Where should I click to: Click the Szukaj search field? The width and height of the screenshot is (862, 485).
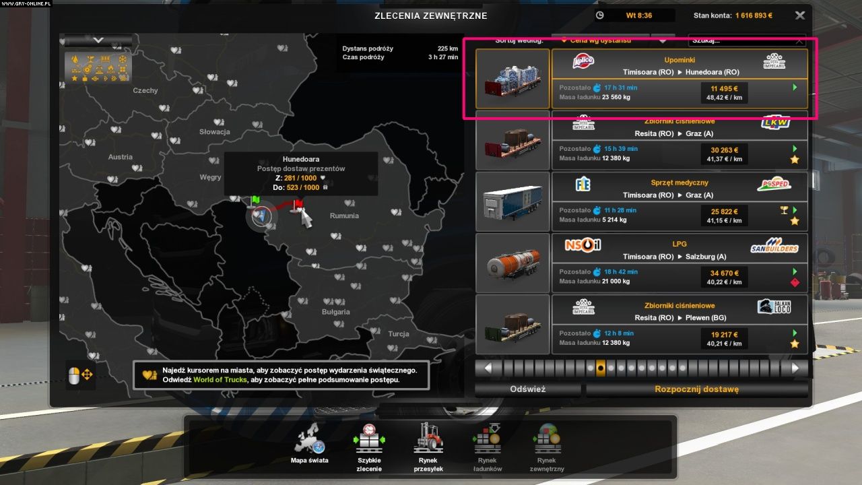click(x=741, y=40)
